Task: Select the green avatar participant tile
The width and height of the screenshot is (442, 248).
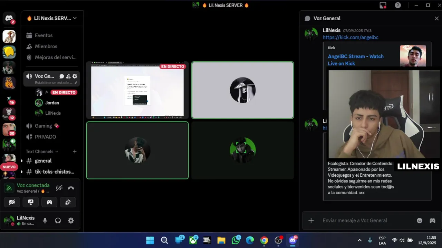Action: (243, 150)
